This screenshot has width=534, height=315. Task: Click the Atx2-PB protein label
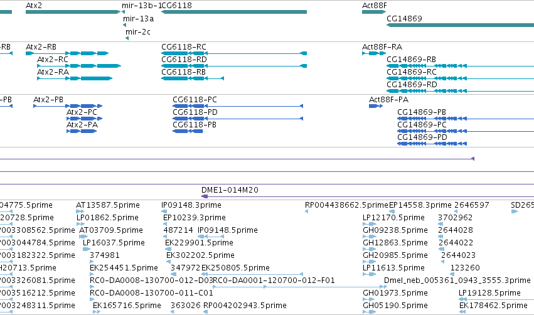[x=48, y=100]
